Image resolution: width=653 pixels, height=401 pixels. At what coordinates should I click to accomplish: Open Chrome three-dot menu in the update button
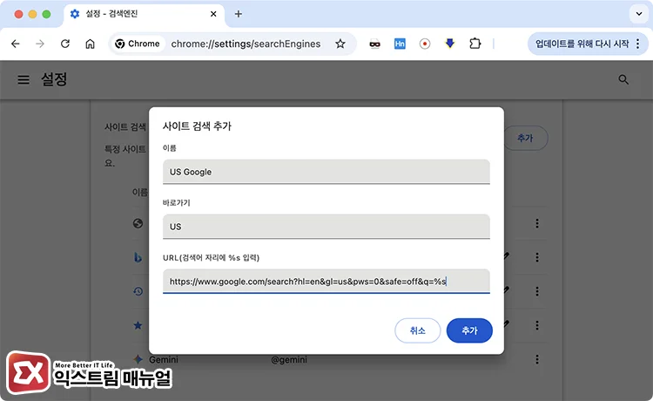(637, 44)
